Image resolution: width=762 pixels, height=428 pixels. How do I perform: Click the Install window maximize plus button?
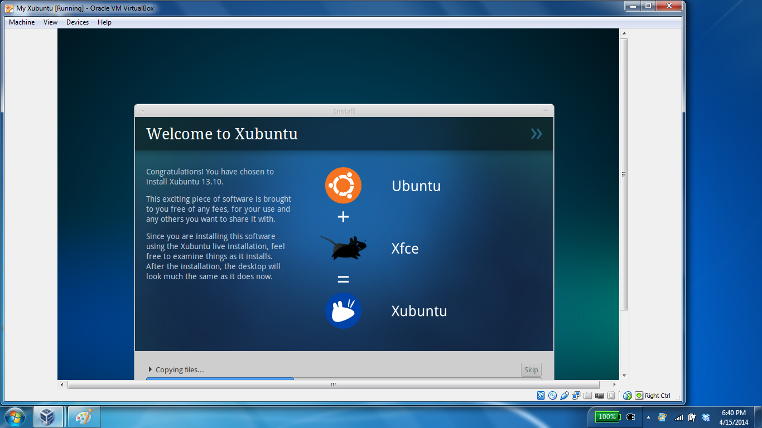pos(546,111)
